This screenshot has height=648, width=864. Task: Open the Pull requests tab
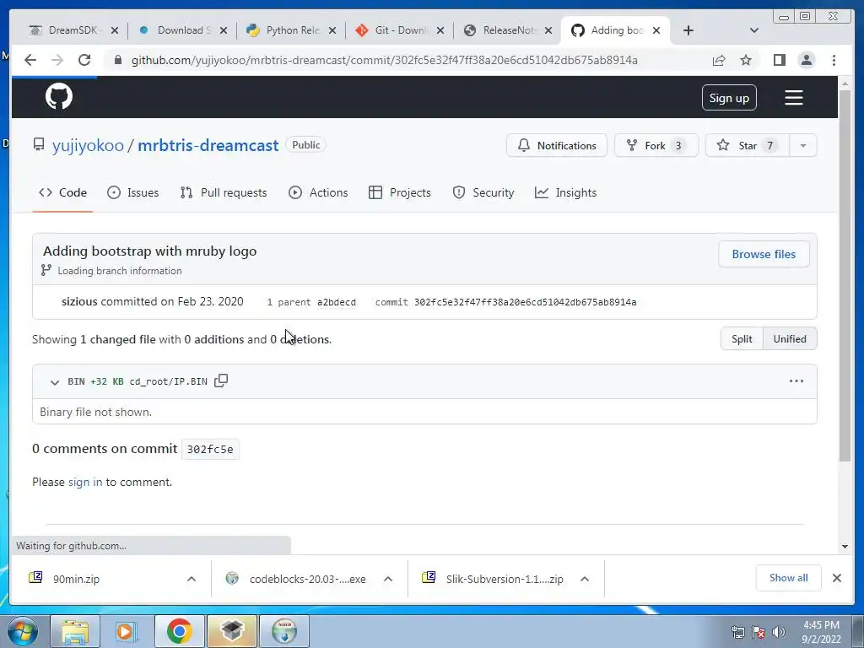click(x=223, y=192)
